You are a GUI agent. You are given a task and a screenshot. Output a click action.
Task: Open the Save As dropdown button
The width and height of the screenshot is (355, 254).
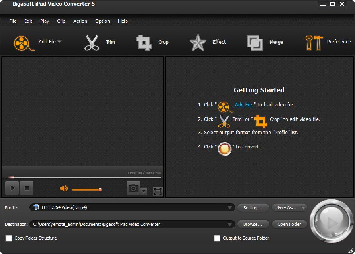click(289, 207)
